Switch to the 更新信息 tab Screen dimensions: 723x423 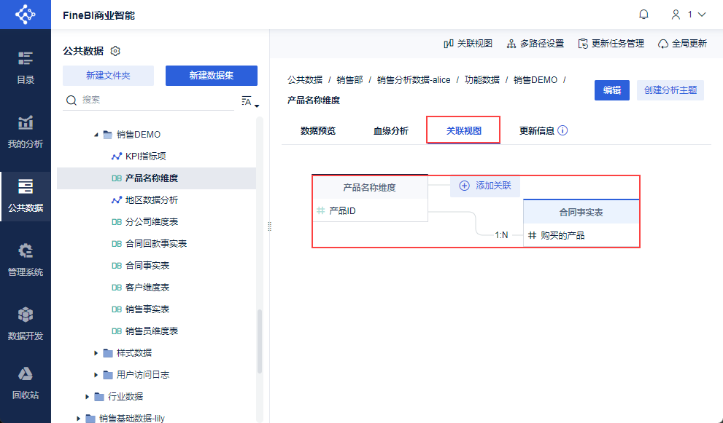tap(537, 131)
